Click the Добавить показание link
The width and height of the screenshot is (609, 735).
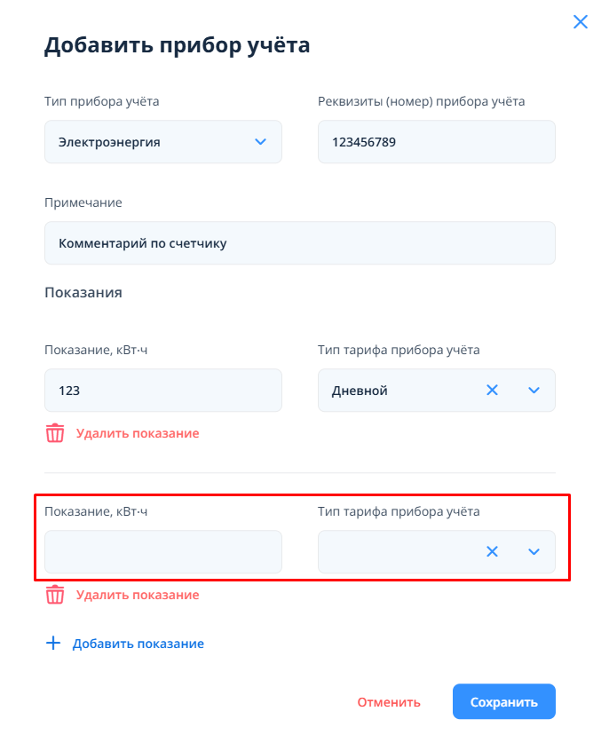[x=138, y=644]
